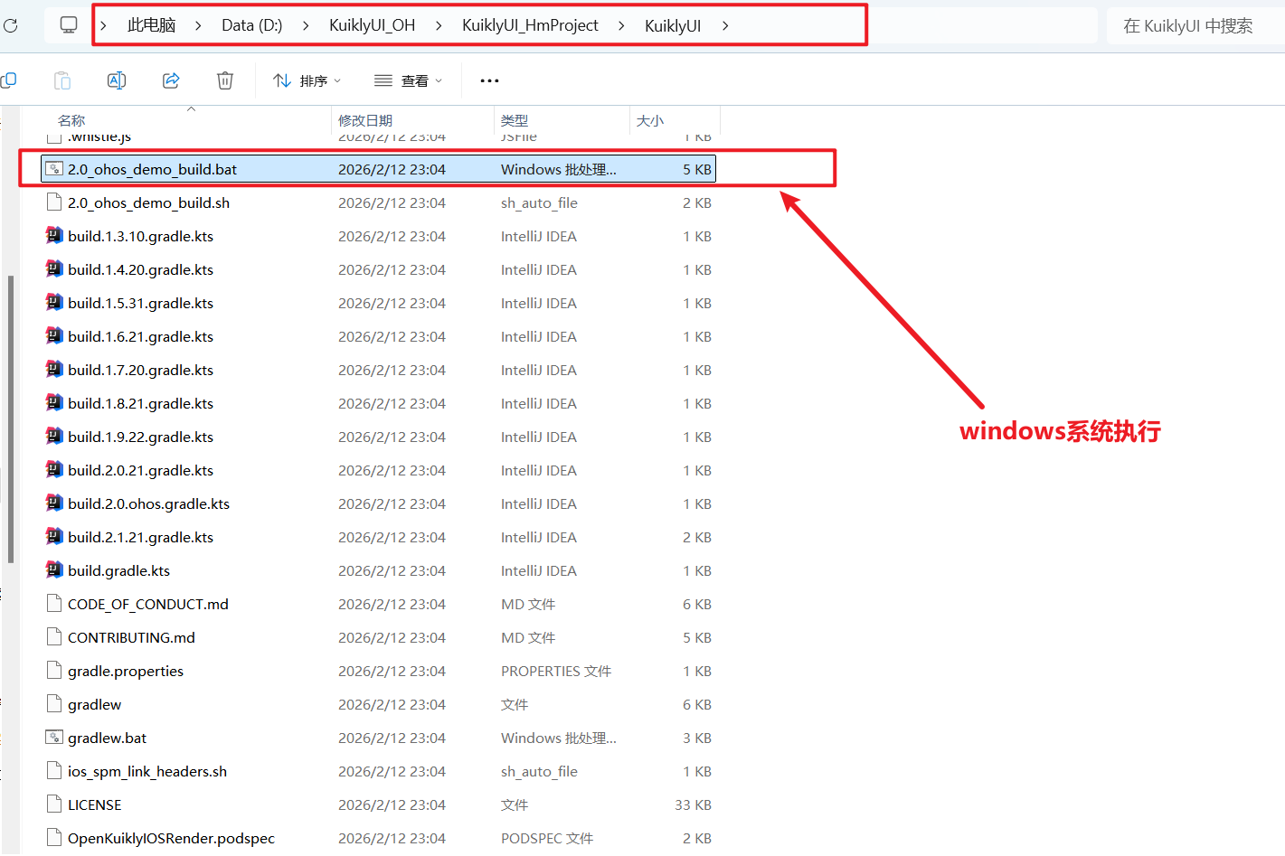Screen dimensions: 1285x856
Task: Select file name CONTRIBUTING.md
Action: pos(131,637)
